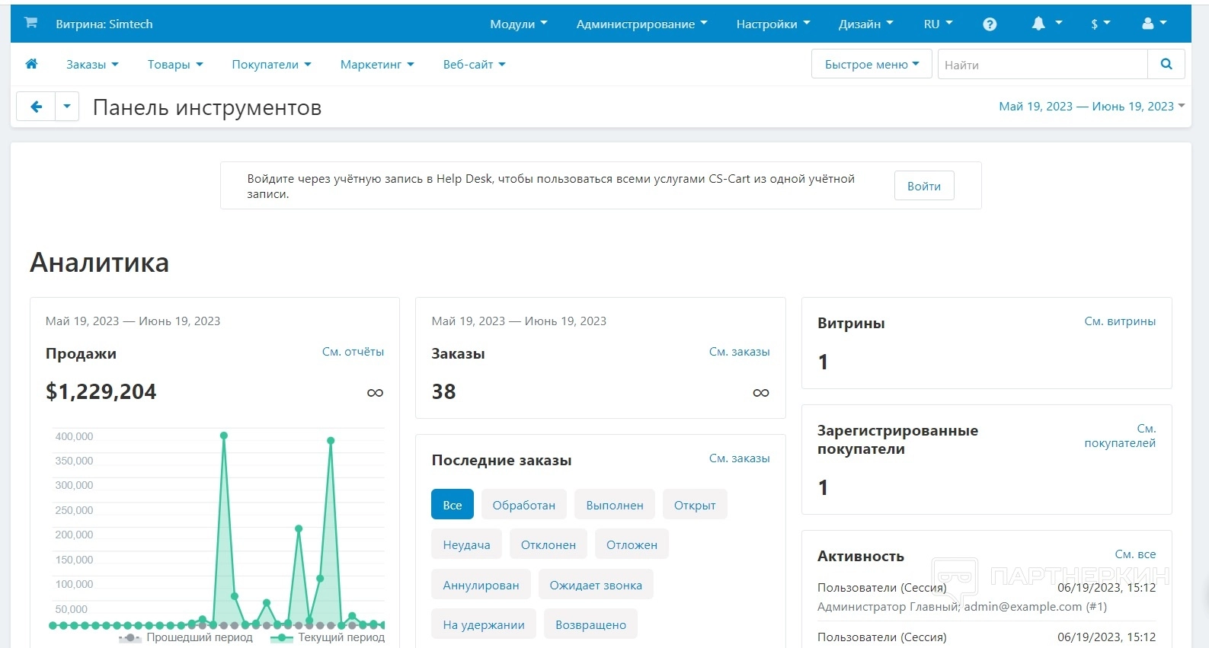This screenshot has height=648, width=1209.
Task: Click the infinity icon in Sales card
Action: click(375, 393)
